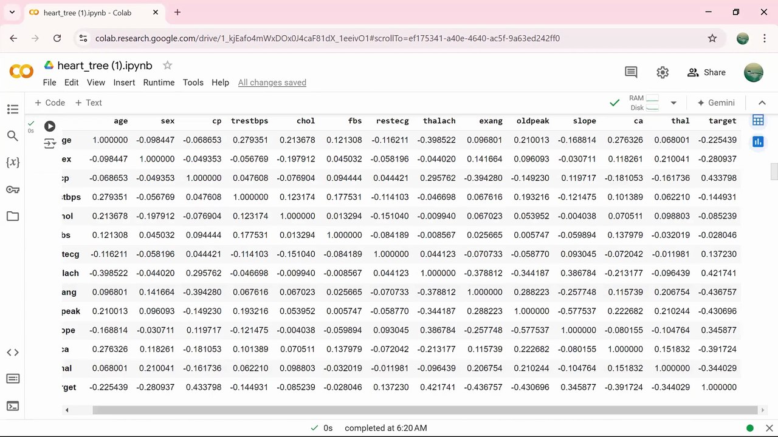Screen dimensions: 778x437
Task: Open notebook settings gear
Action: click(663, 72)
